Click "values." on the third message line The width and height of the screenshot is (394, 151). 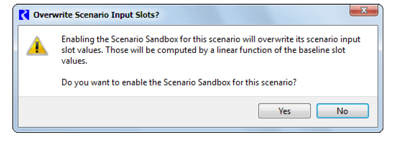(x=74, y=61)
